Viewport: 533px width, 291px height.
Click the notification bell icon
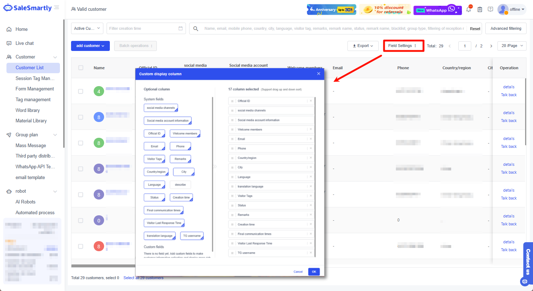point(468,10)
